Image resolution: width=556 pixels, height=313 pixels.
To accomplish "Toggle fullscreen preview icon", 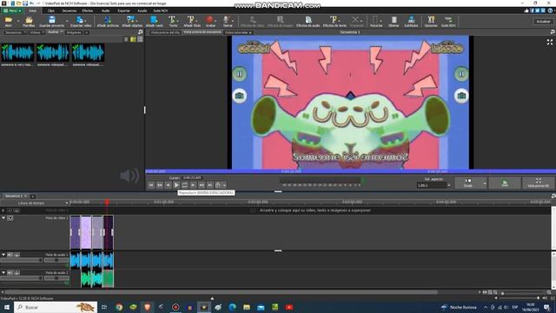I will pyautogui.click(x=550, y=43).
